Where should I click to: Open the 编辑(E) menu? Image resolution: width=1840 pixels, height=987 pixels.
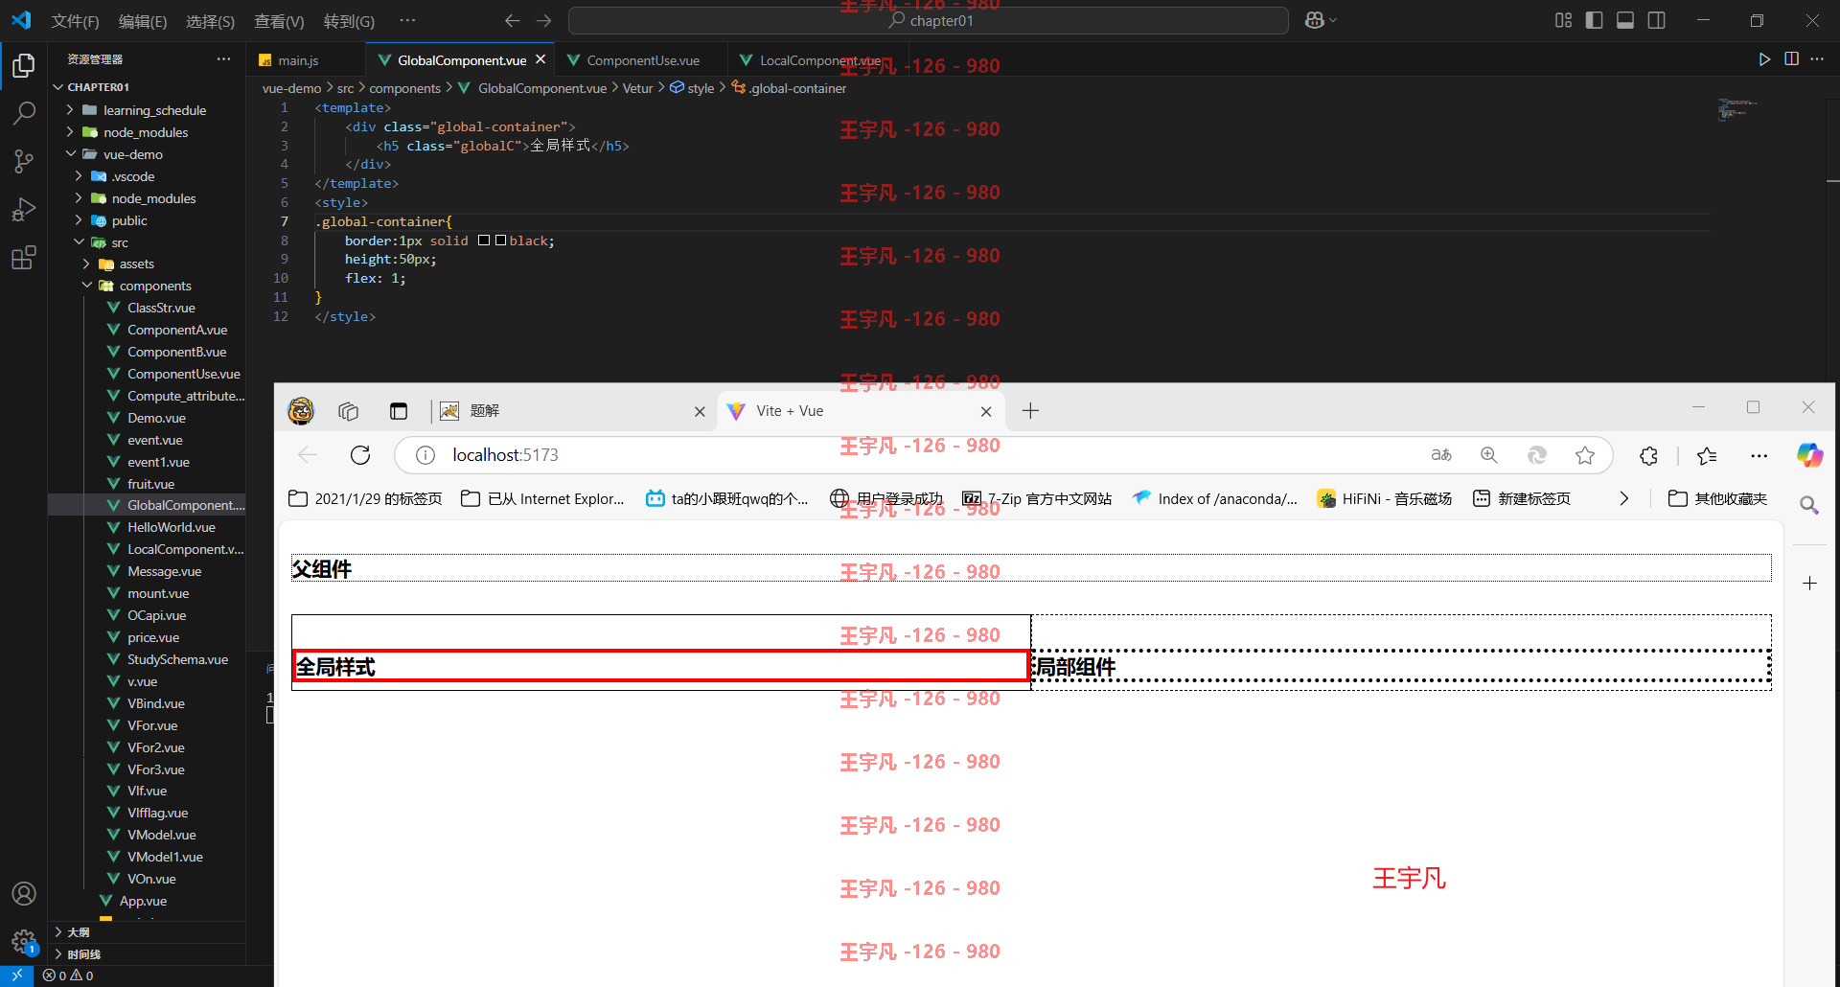click(143, 21)
